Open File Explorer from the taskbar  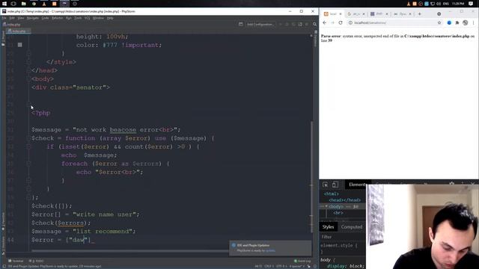(23, 4)
